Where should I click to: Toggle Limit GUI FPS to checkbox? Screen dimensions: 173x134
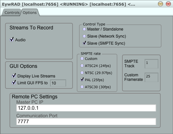click(x=14, y=83)
